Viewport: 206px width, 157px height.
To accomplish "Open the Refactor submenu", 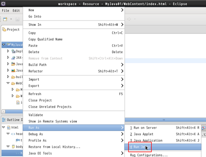I will pos(74,71).
